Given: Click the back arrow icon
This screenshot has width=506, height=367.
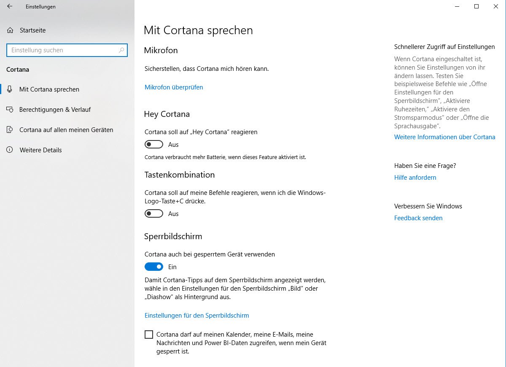Looking at the screenshot, I should tap(10, 6).
